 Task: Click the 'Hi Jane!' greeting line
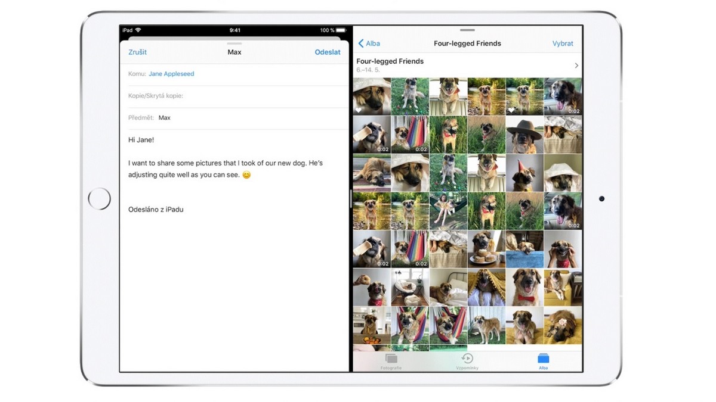point(141,140)
